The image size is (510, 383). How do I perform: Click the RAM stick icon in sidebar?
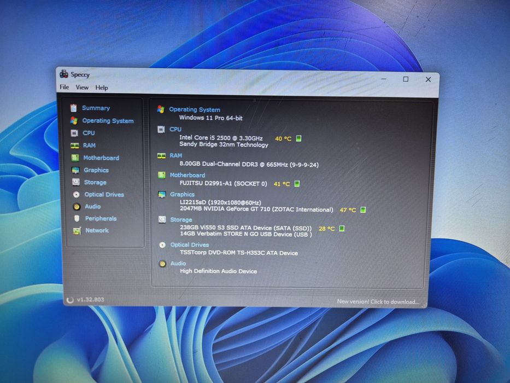(75, 146)
